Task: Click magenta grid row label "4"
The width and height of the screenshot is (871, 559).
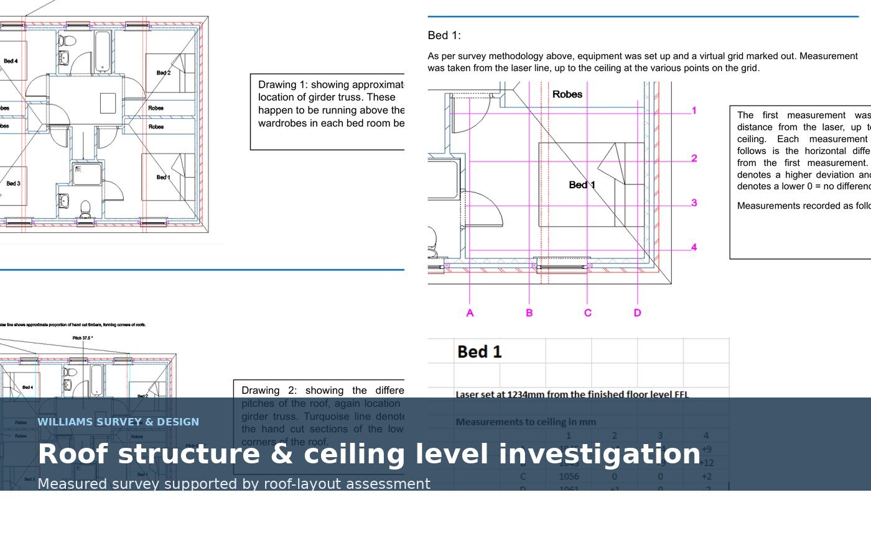Action: 694,247
